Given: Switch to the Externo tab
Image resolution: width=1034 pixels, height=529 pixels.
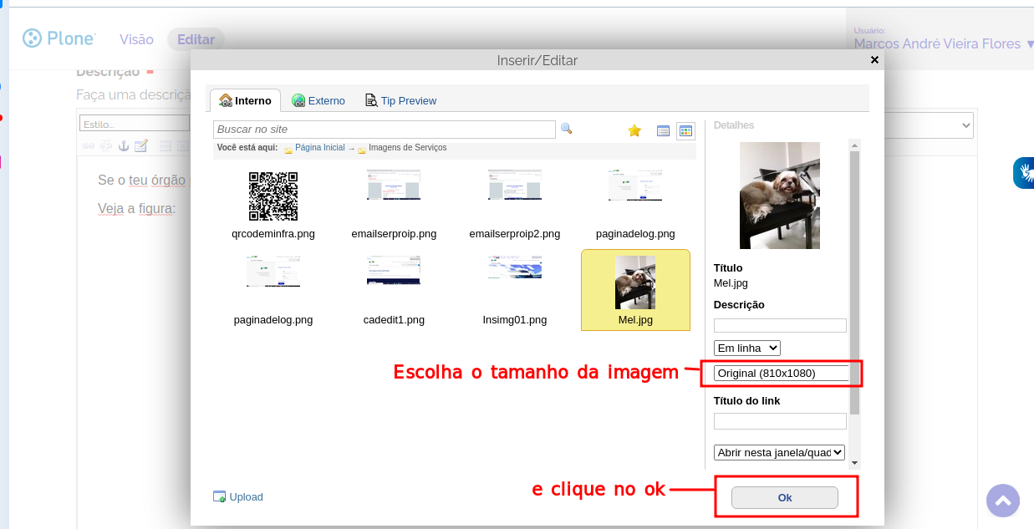Looking at the screenshot, I should click(x=318, y=100).
